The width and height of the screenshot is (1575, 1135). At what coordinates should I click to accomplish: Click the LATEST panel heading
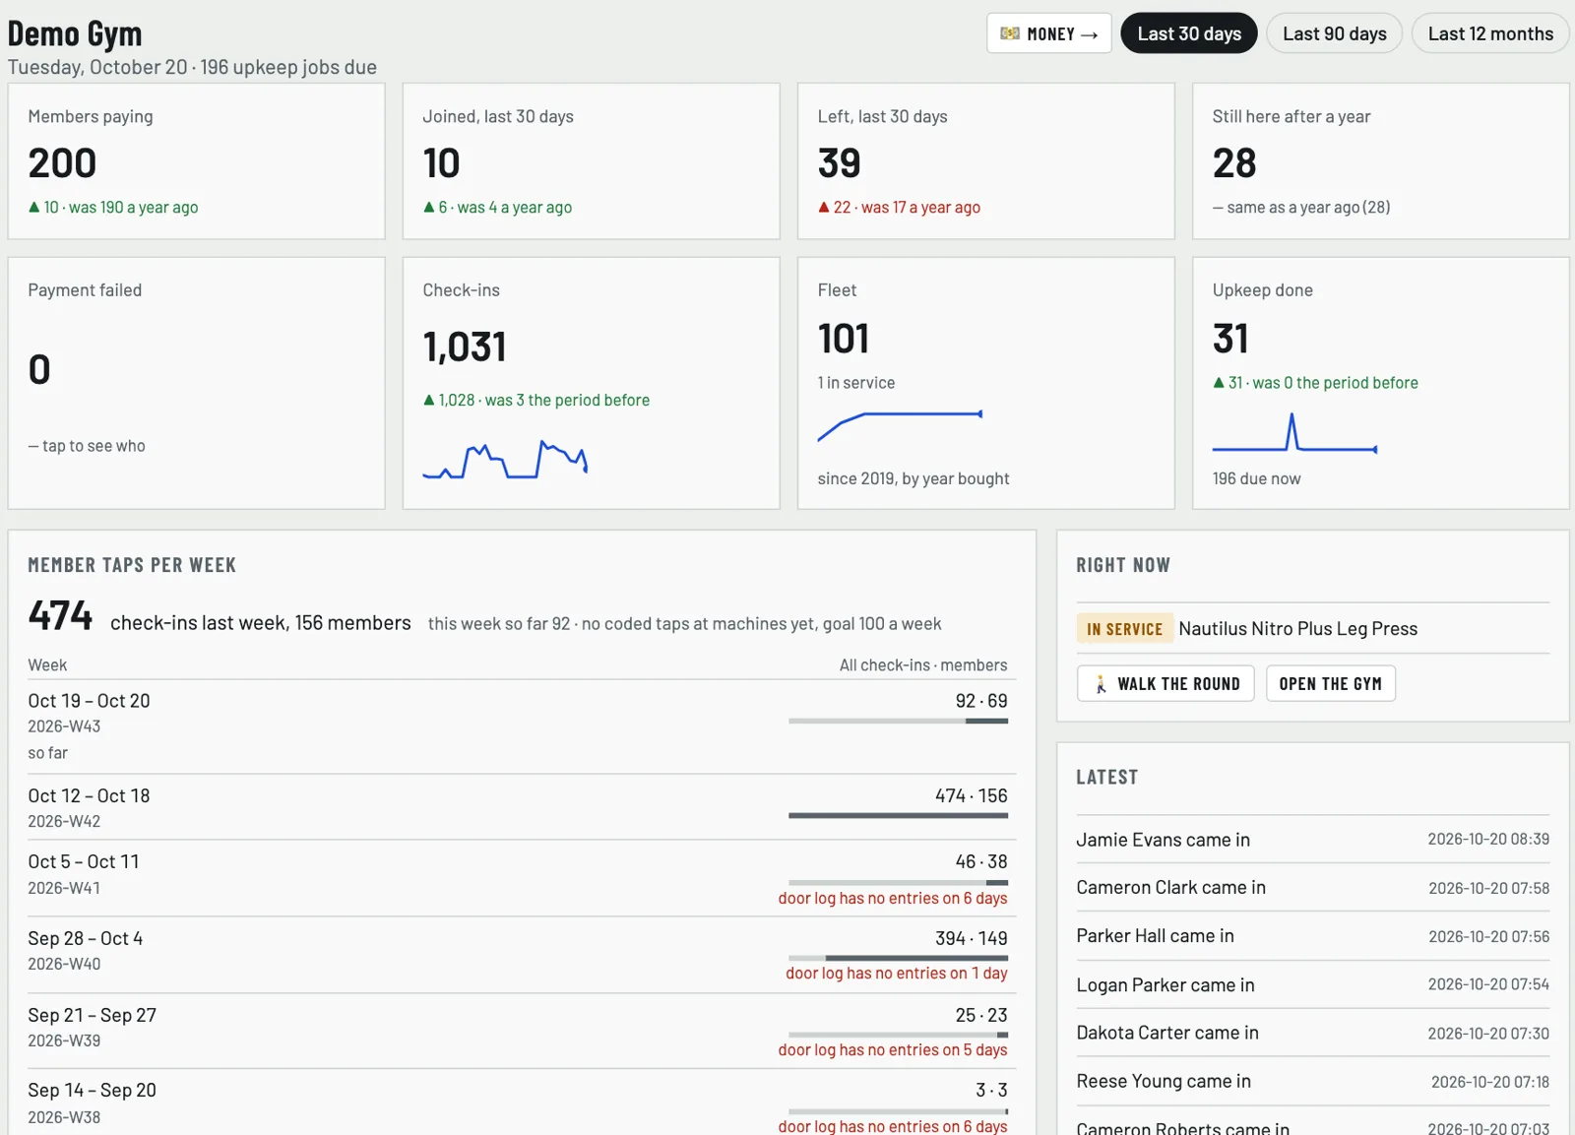tap(1106, 777)
